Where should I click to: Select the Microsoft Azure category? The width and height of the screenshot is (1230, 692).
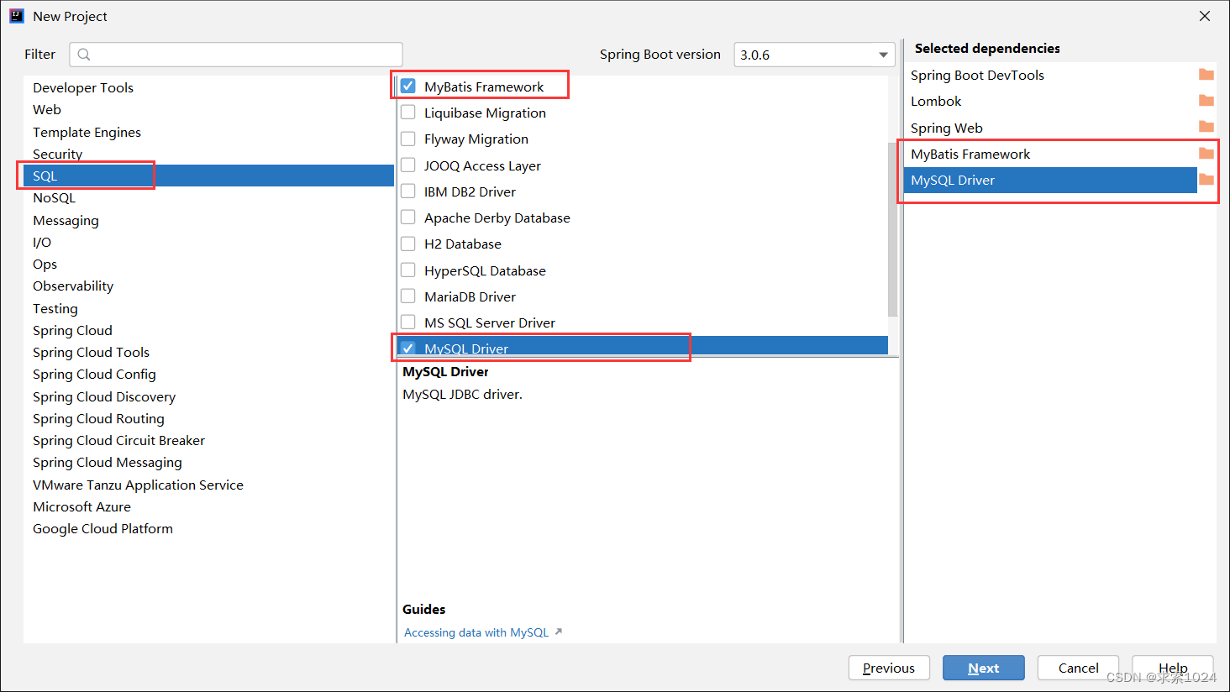tap(208, 506)
